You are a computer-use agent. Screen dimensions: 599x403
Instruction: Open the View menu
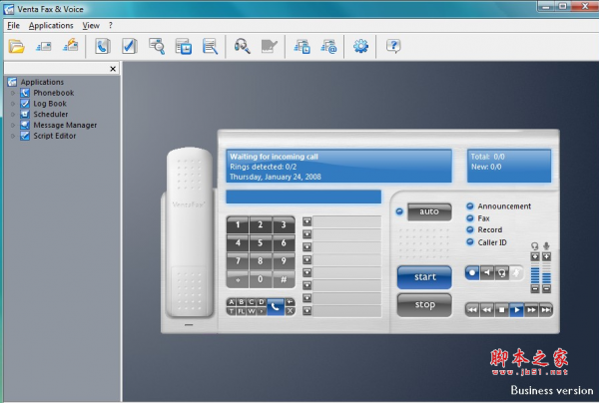91,26
